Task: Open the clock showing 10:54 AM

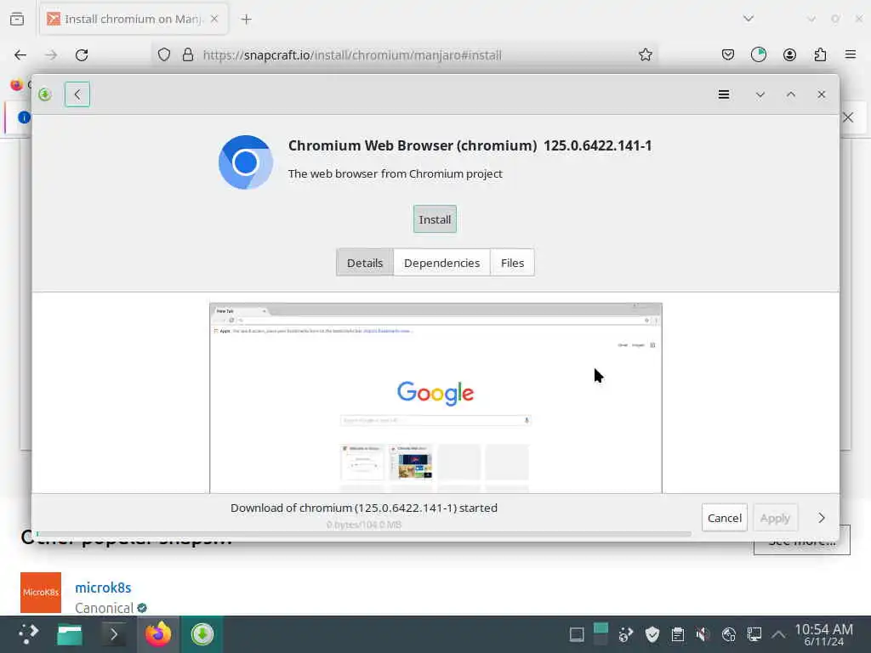Action: (x=823, y=634)
